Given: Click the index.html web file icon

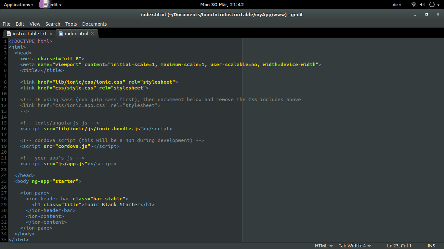Looking at the screenshot, I should tap(61, 34).
